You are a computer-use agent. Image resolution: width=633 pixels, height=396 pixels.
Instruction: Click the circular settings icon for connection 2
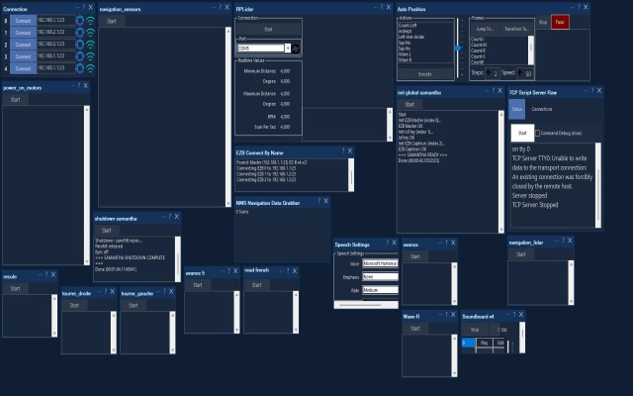click(80, 45)
